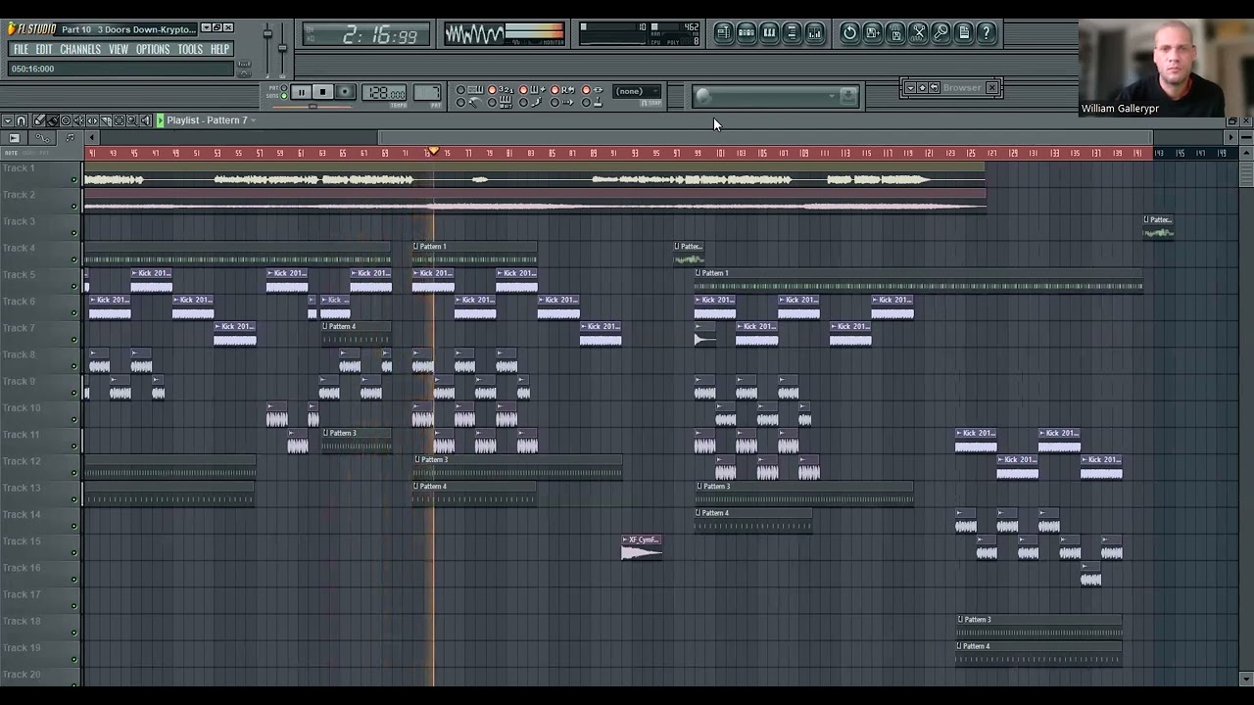Image resolution: width=1254 pixels, height=705 pixels.
Task: Click the song position slider under transport
Action: coord(312,107)
